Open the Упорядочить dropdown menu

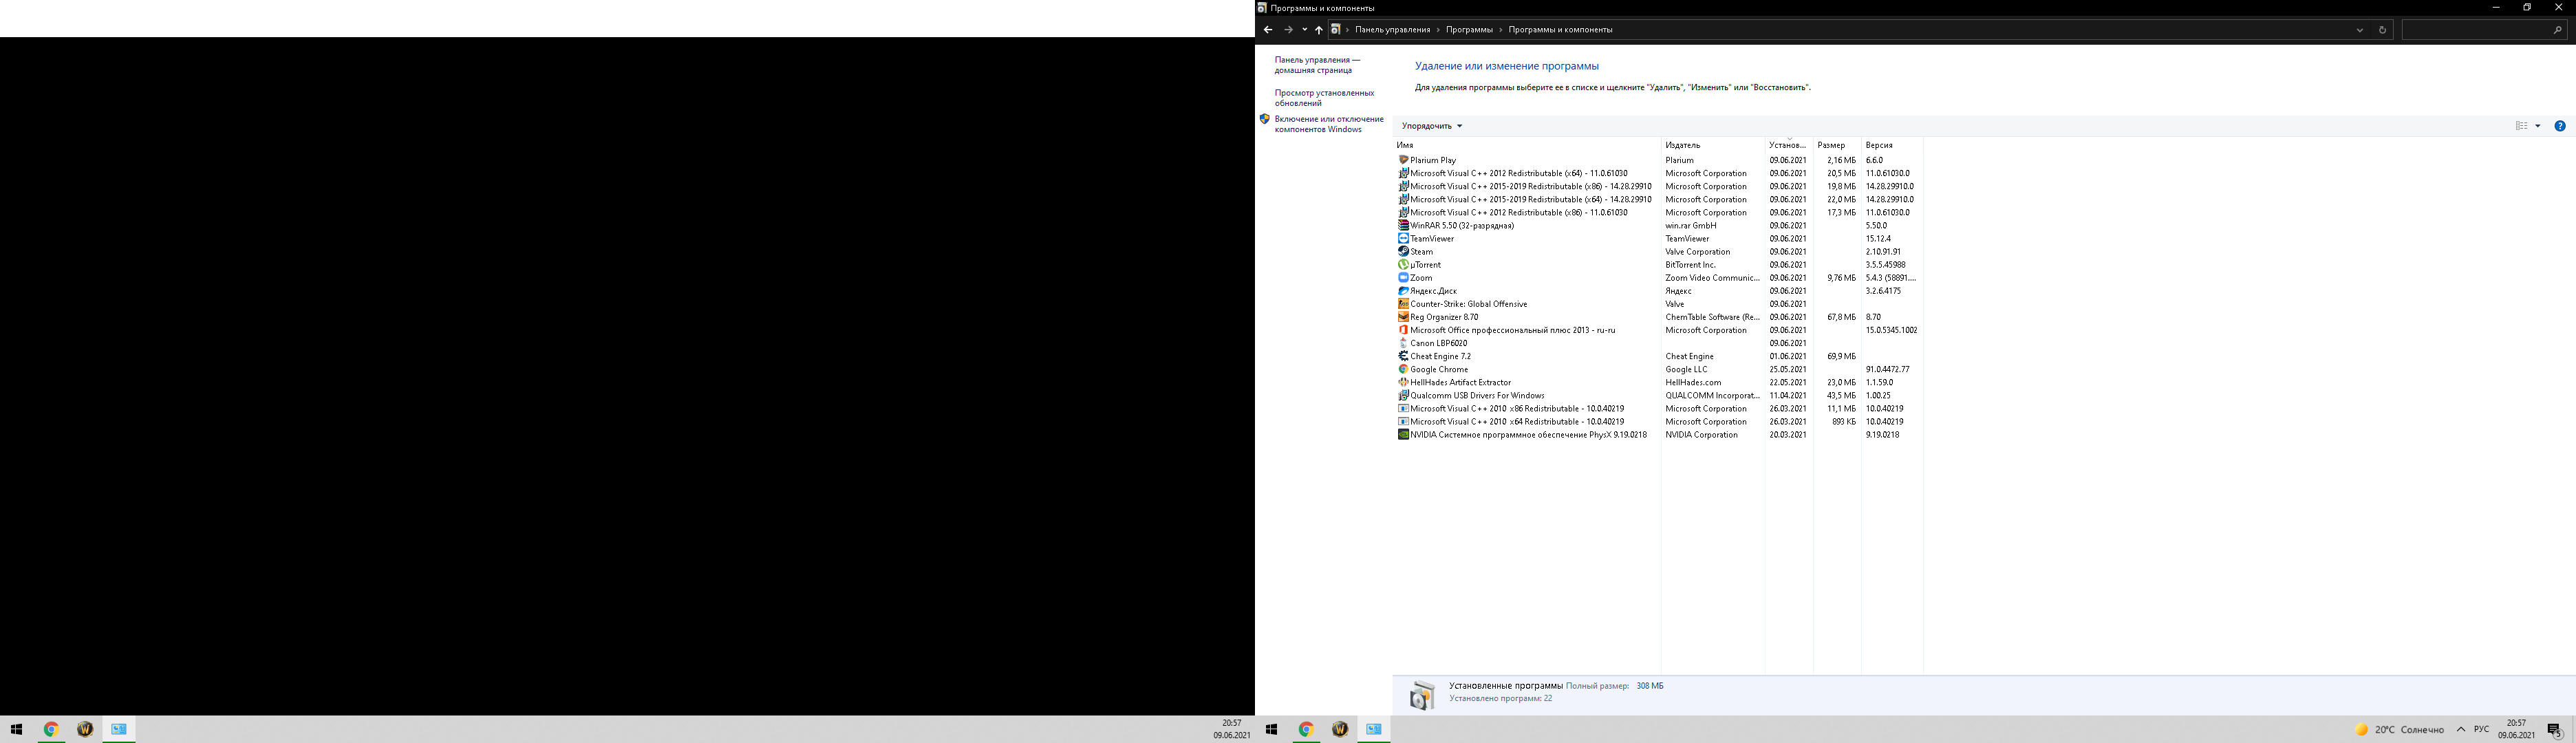1432,126
